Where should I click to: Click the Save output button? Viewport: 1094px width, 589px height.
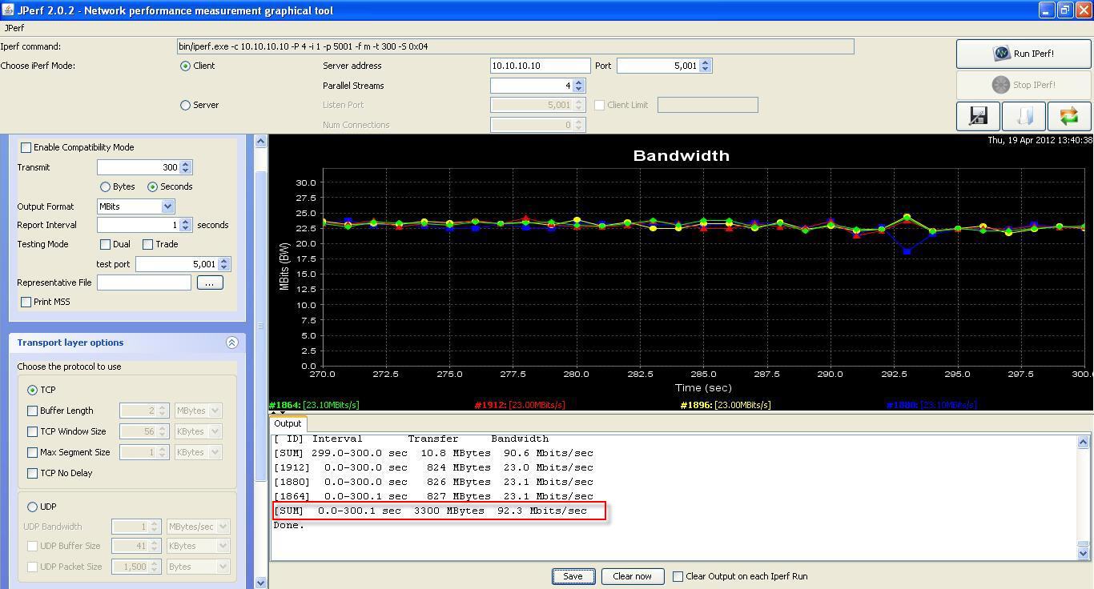[573, 576]
